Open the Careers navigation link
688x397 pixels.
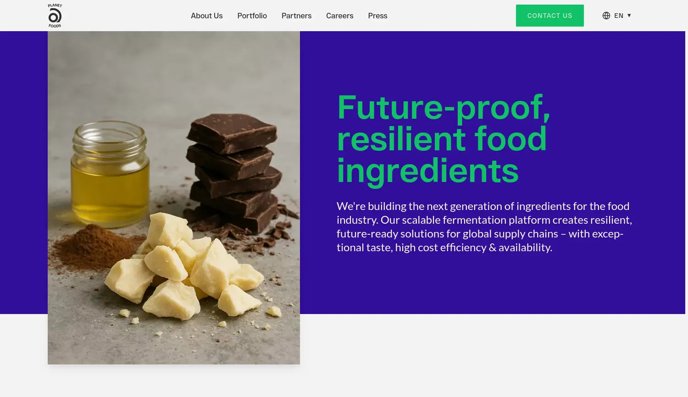tap(339, 15)
